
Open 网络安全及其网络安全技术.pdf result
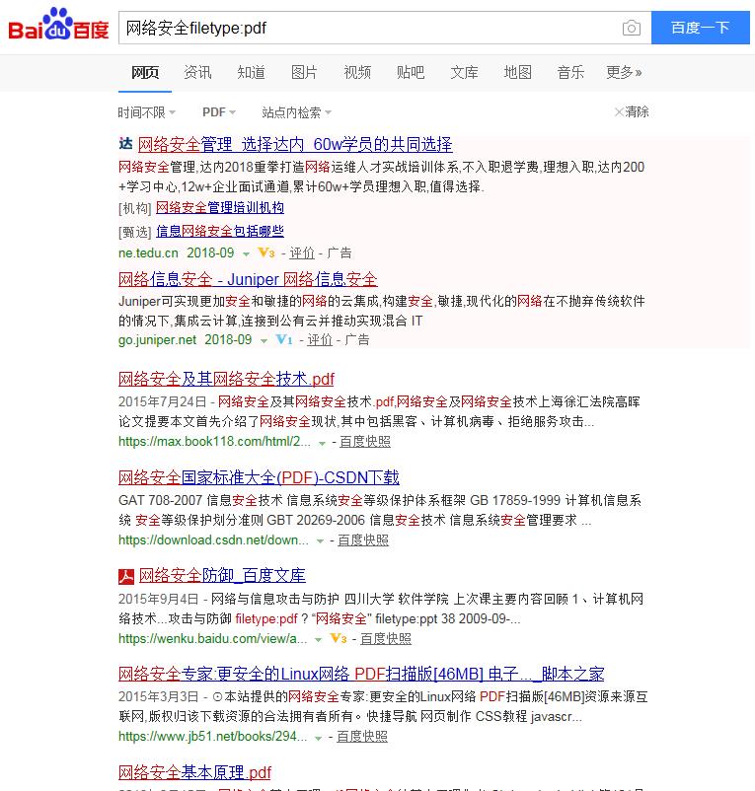coord(227,379)
